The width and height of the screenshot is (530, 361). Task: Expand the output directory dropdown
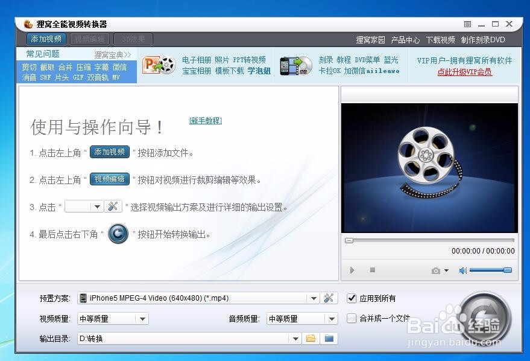click(x=296, y=339)
